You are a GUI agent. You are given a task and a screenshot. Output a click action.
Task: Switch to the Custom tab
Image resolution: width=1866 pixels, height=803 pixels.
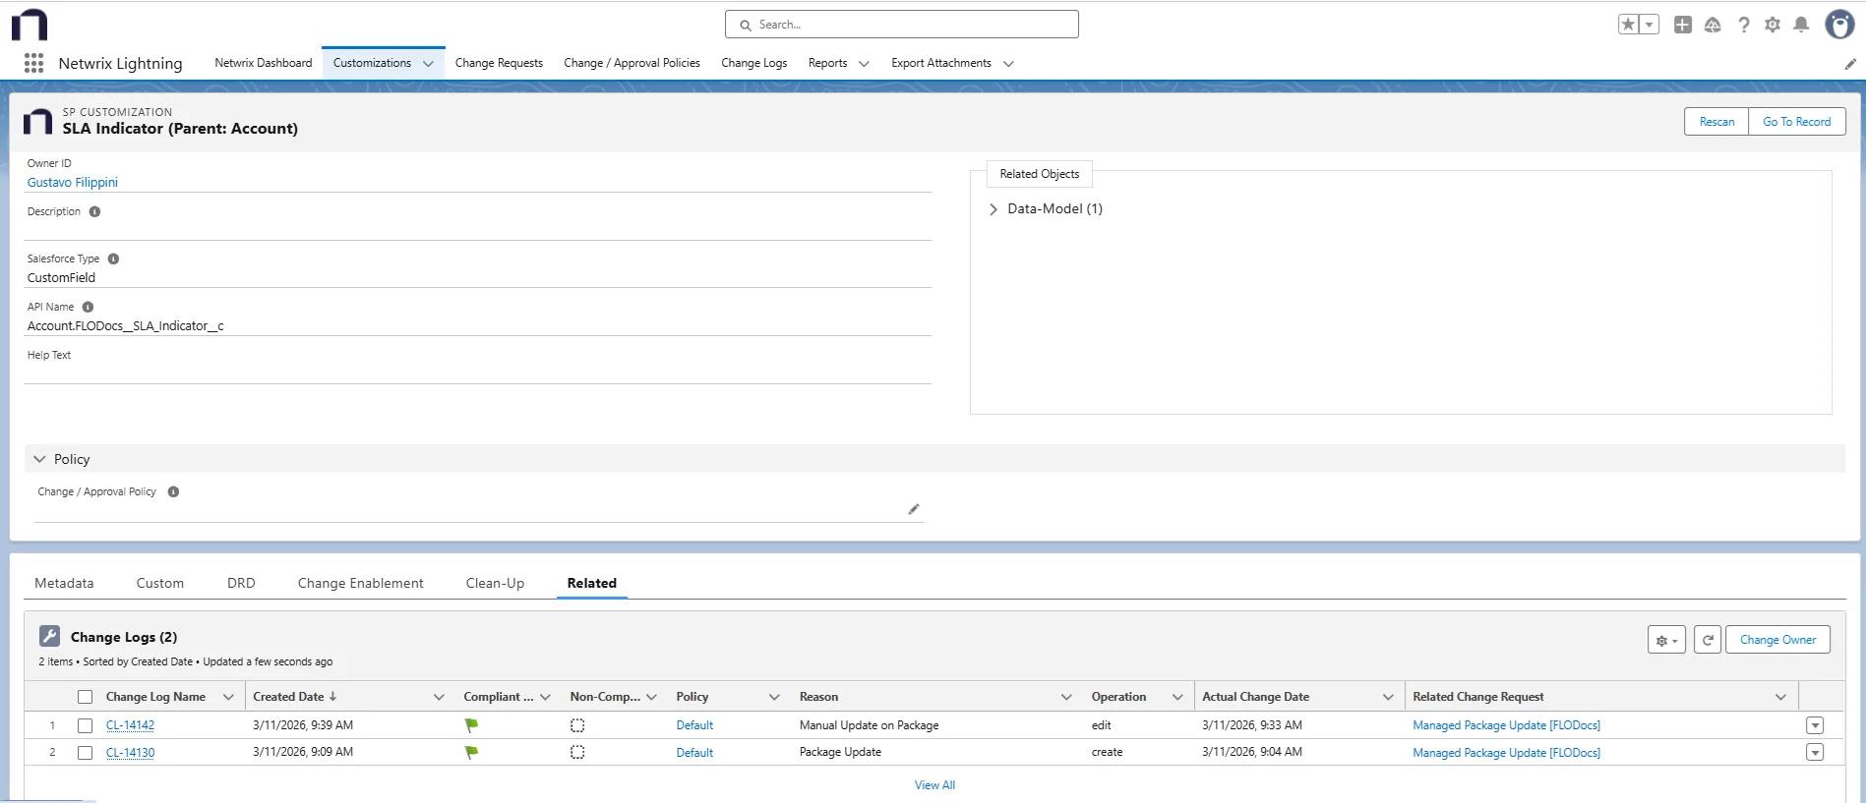click(160, 583)
